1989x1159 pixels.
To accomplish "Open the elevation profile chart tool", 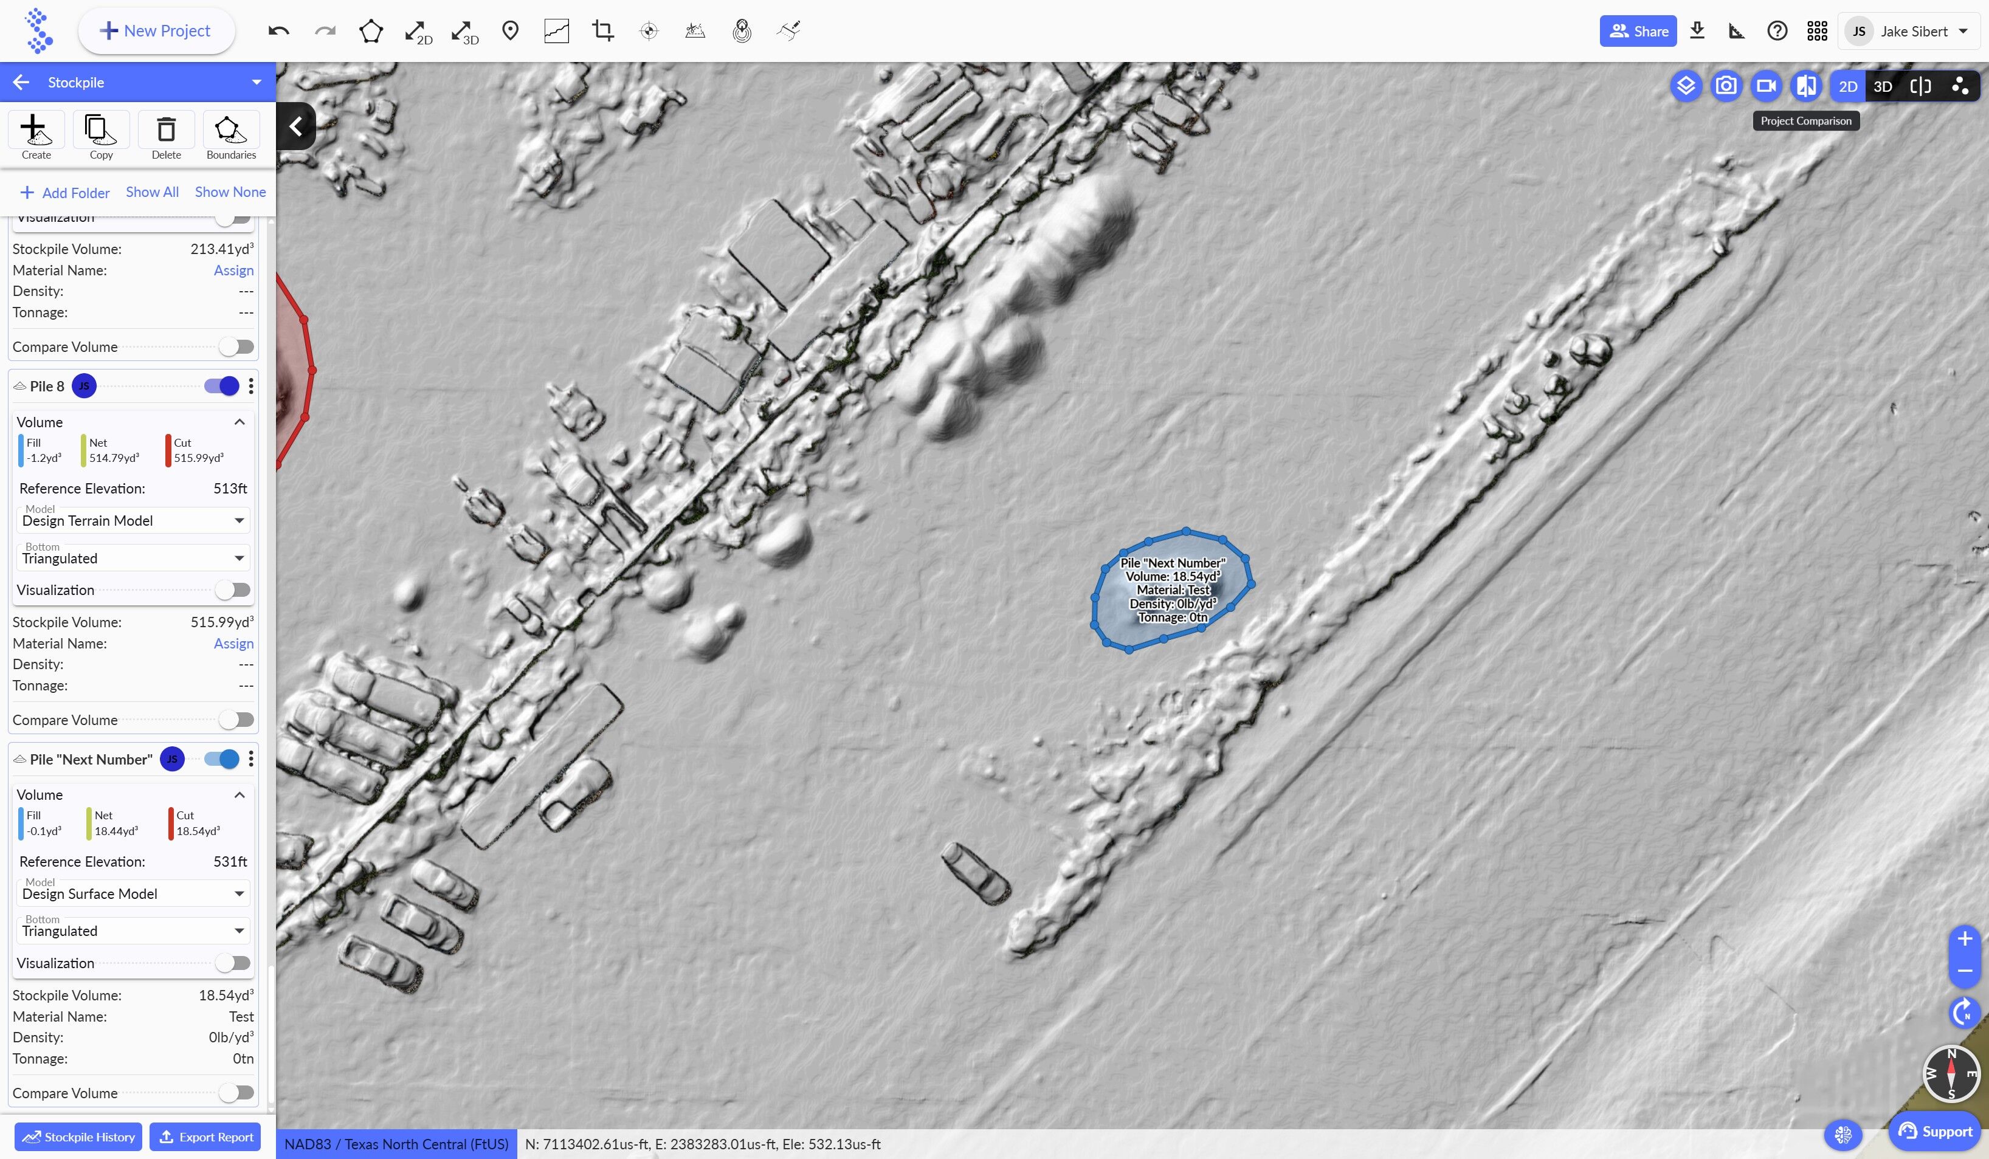I will click(556, 31).
